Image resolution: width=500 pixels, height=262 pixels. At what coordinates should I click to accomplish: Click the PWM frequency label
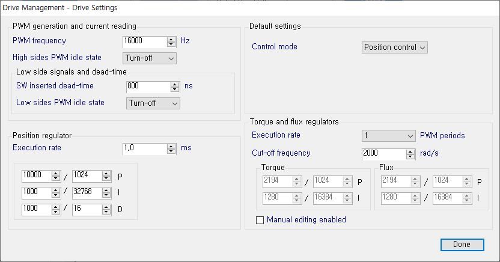click(x=39, y=41)
